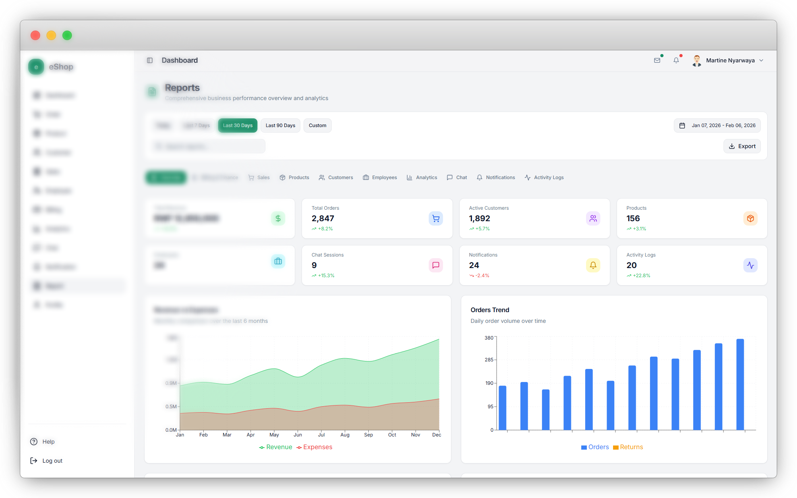797x498 pixels.
Task: Click the Notifications card bell icon
Action: click(x=593, y=265)
